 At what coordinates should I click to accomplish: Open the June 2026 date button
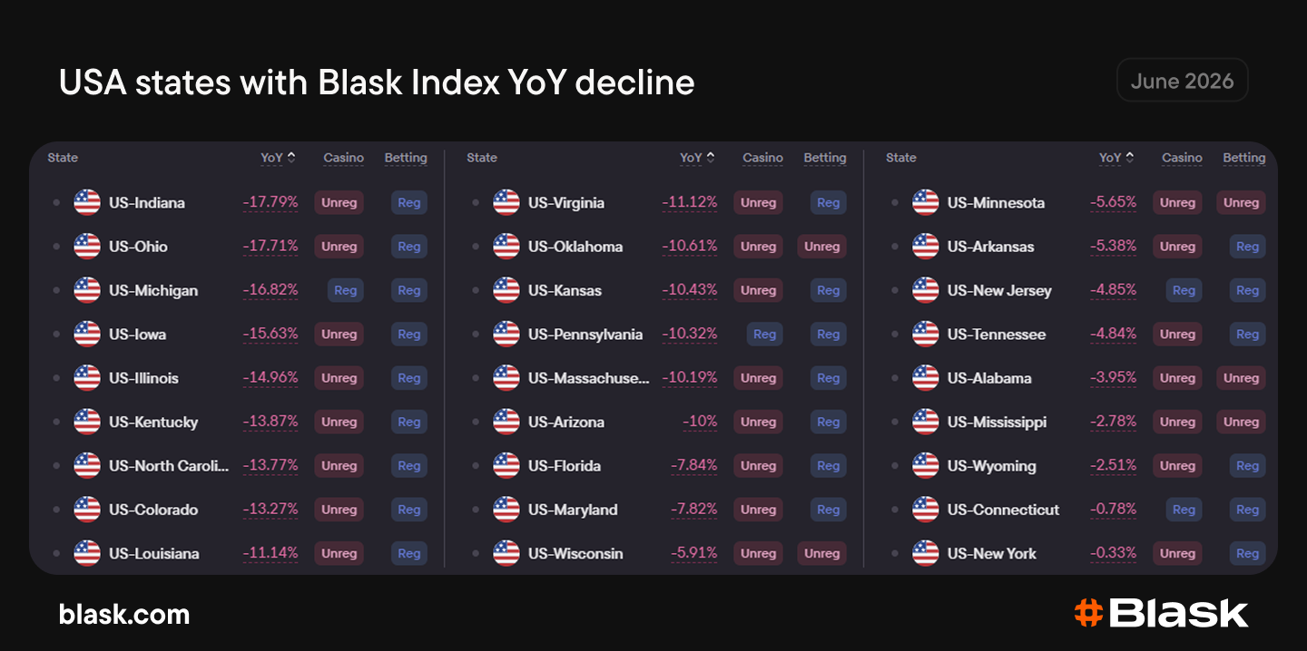1182,81
